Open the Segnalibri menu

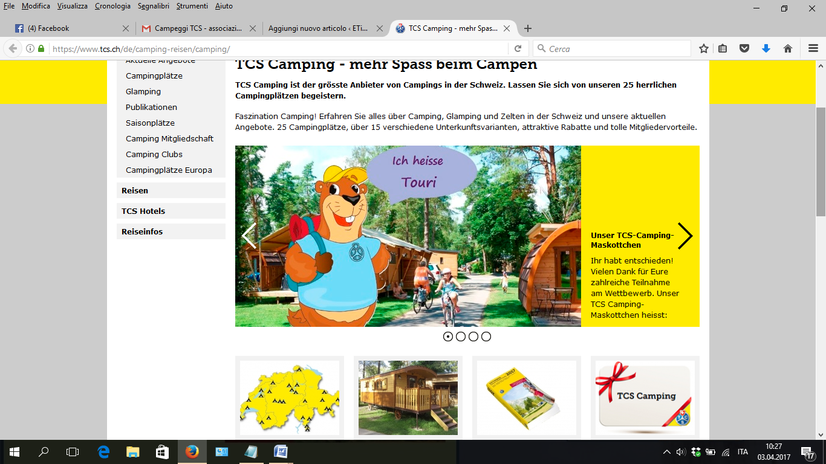[154, 6]
